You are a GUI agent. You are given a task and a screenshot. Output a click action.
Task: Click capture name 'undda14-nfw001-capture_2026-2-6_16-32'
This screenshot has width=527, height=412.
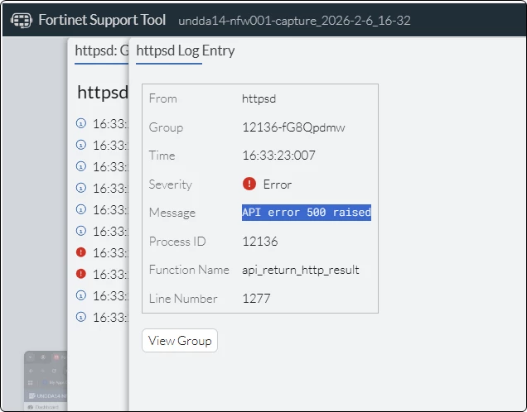click(294, 21)
